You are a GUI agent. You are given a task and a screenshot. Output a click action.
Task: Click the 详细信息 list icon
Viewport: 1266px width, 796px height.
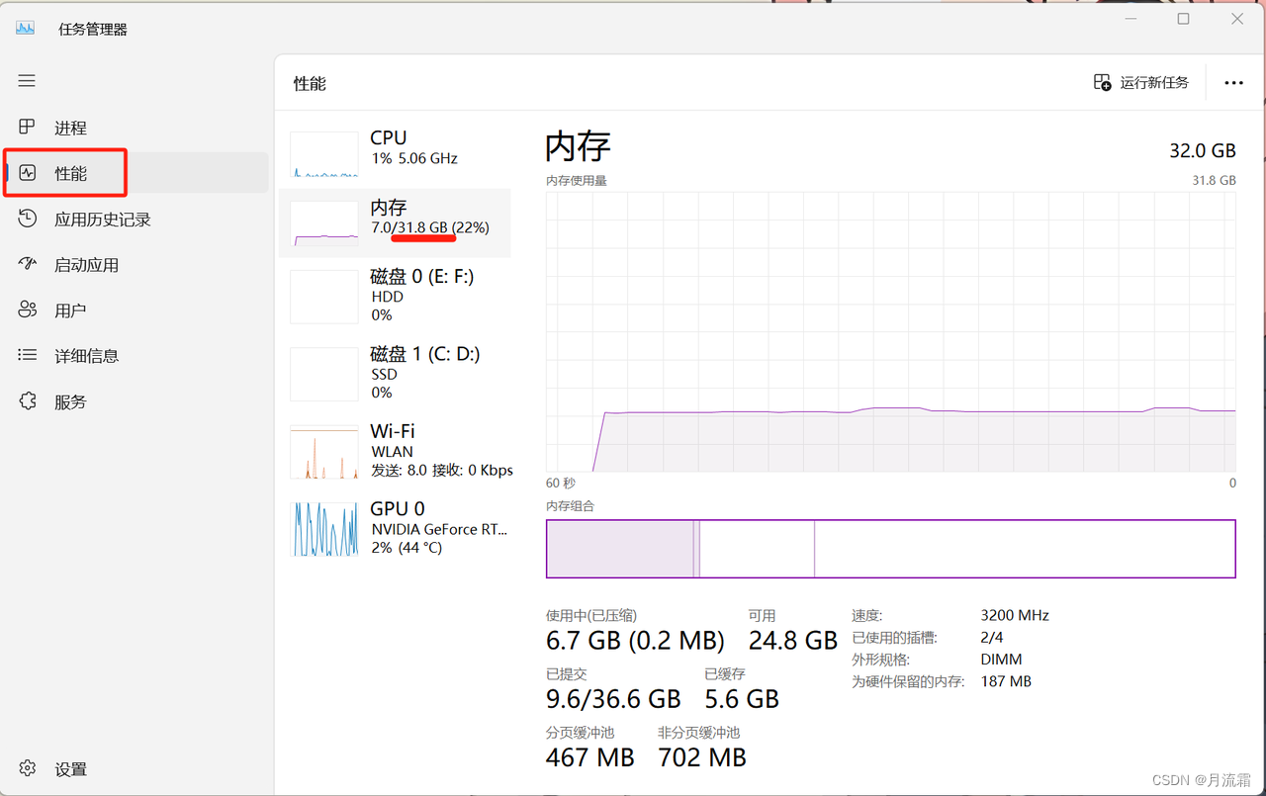[x=28, y=355]
